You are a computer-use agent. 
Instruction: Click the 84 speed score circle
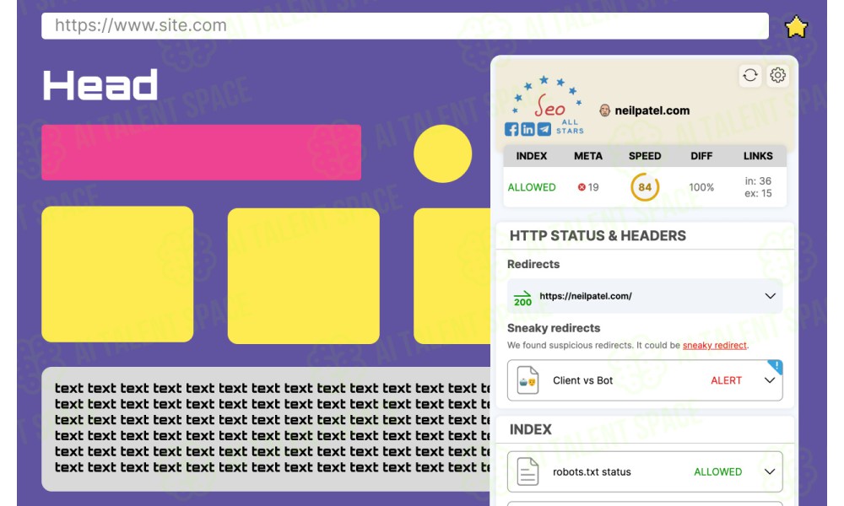(645, 187)
